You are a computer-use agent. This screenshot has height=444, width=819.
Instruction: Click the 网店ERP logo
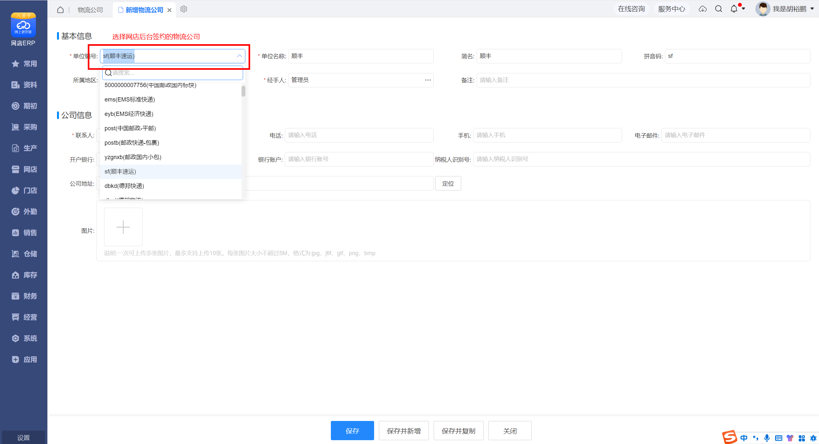coord(23,29)
